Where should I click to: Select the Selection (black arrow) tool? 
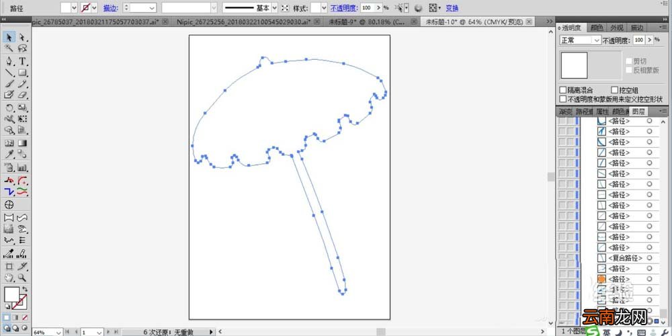point(9,37)
